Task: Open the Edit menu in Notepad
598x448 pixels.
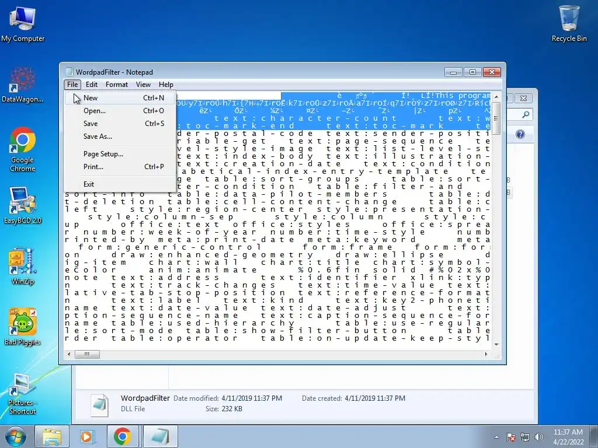Action: pyautogui.click(x=92, y=85)
